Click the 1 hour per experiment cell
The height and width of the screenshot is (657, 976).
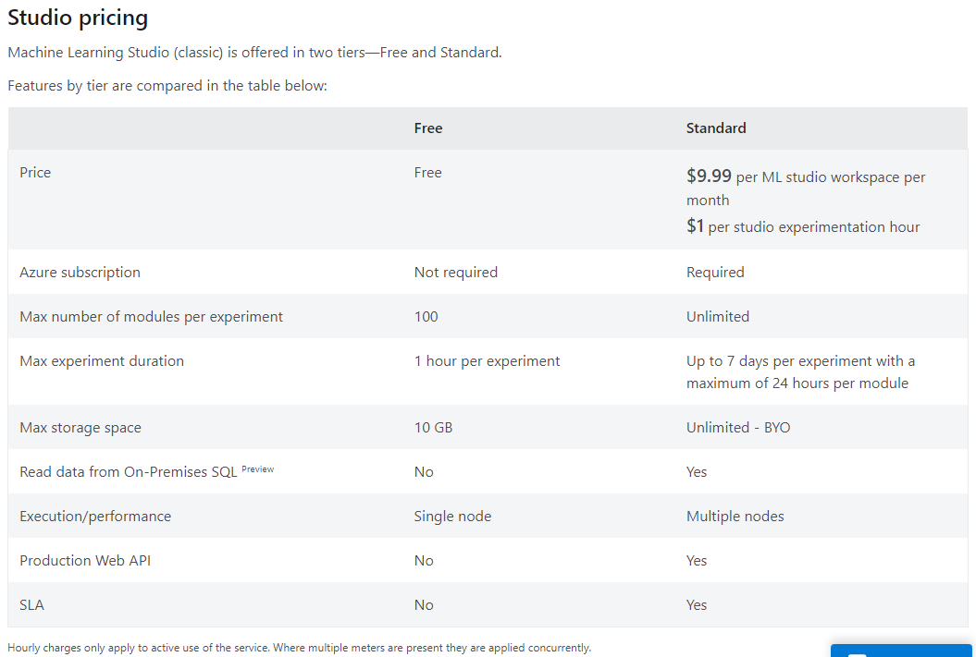487,361
